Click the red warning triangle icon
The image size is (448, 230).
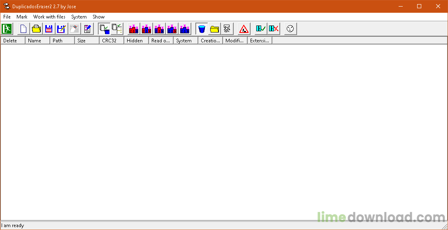click(x=244, y=29)
